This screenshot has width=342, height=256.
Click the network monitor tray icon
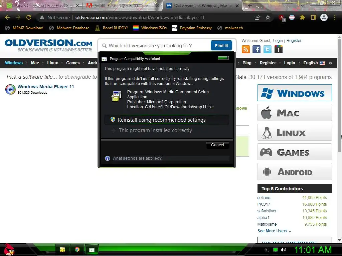coord(276,250)
